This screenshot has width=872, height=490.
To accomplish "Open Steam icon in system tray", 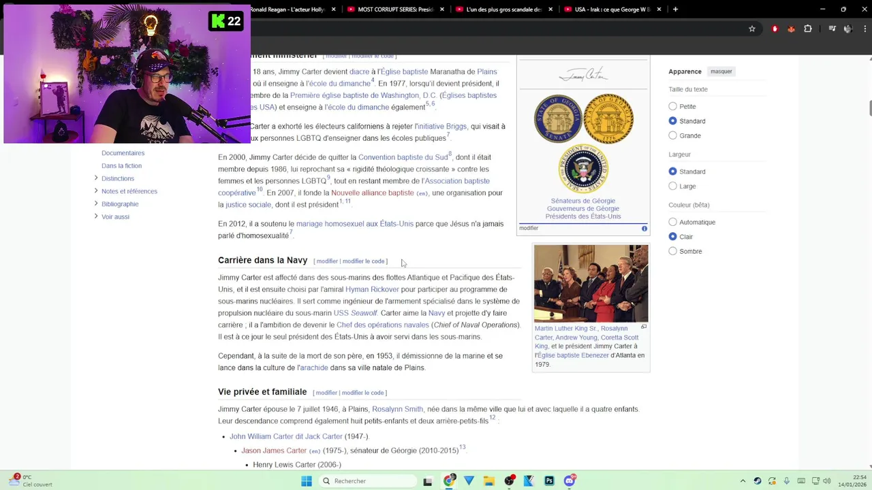I will [x=758, y=481].
